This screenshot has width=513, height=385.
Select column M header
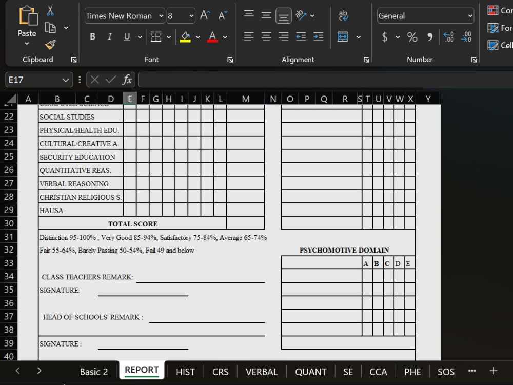coord(246,99)
